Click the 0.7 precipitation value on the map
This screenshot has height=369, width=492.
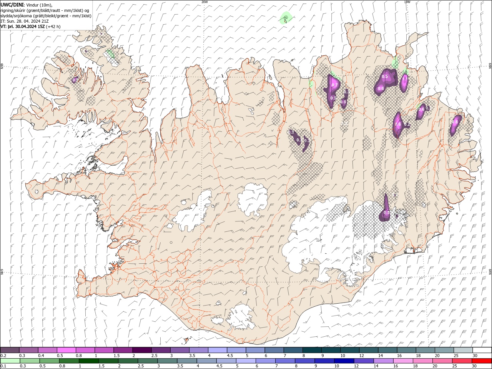(x=334, y=85)
